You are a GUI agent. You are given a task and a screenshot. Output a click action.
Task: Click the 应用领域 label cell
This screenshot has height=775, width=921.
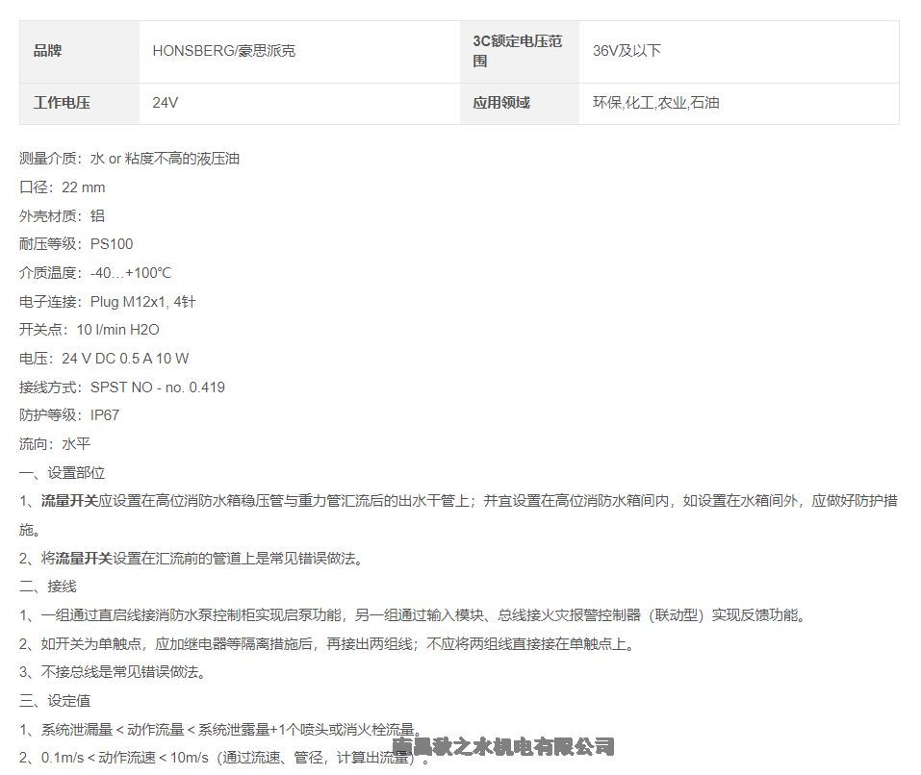pos(501,102)
